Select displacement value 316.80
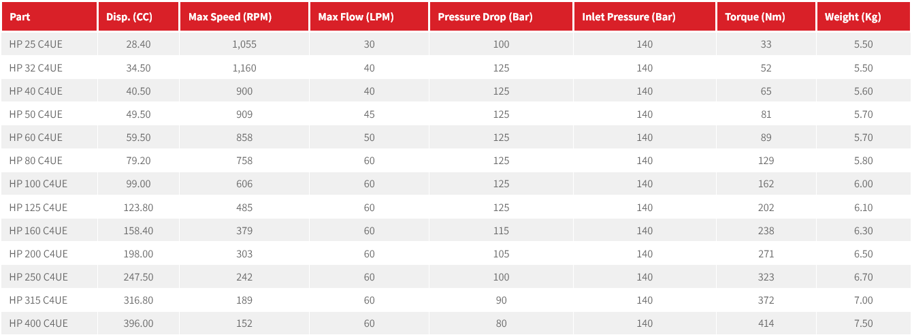The height and width of the screenshot is (335, 912). [139, 300]
